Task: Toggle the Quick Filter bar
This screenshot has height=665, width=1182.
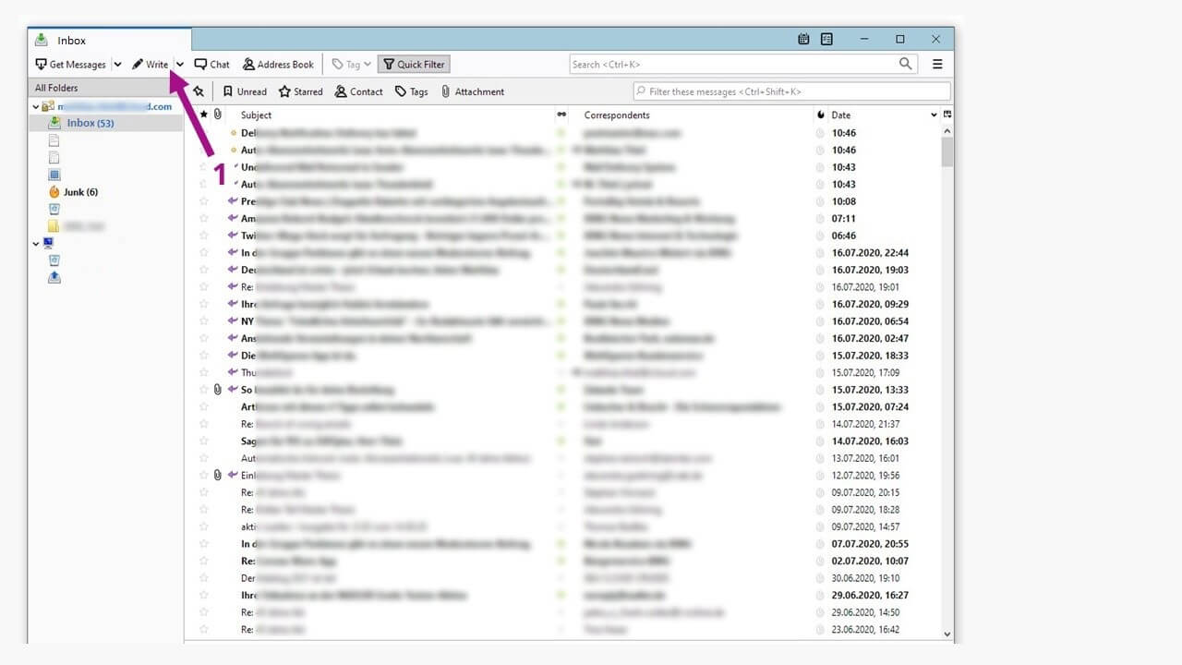Action: click(414, 65)
